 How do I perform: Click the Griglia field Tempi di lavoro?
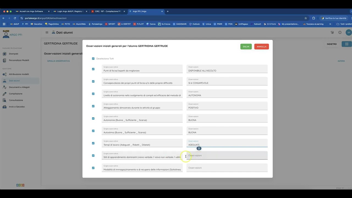(142, 143)
